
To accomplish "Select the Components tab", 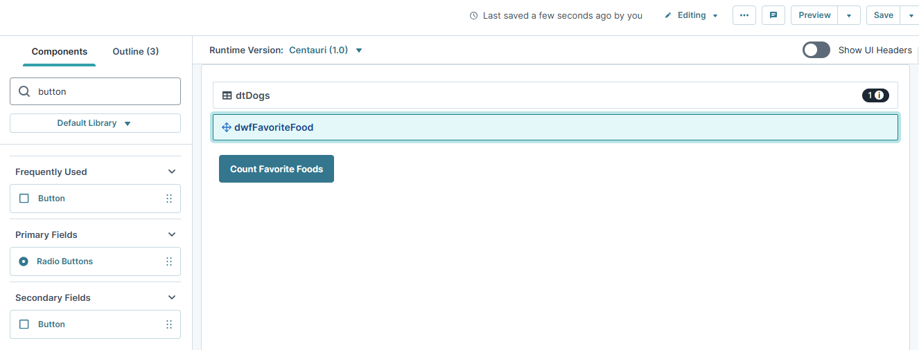I will pos(60,51).
